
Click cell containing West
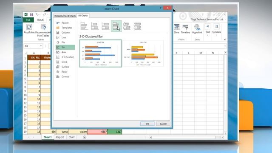tap(62, 132)
